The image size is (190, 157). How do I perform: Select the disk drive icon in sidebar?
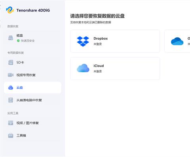point(11,38)
